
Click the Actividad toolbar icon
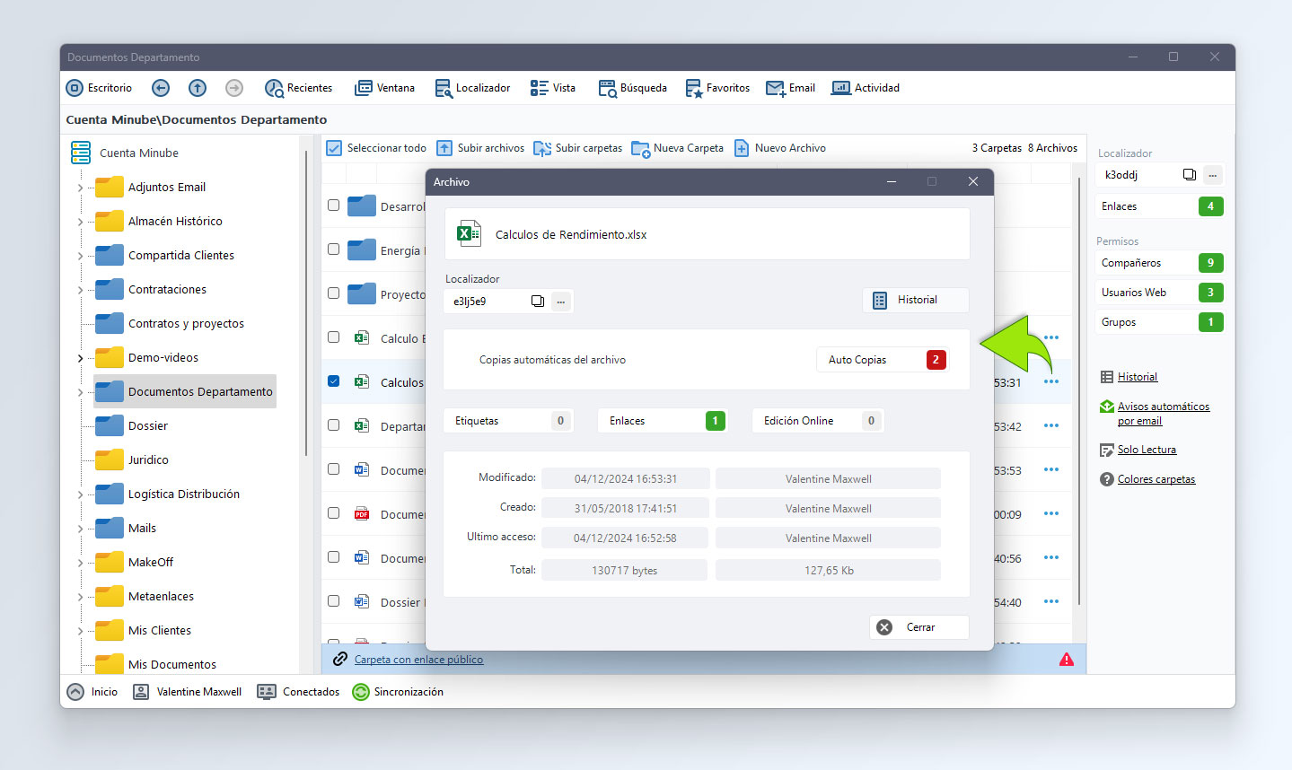point(841,88)
